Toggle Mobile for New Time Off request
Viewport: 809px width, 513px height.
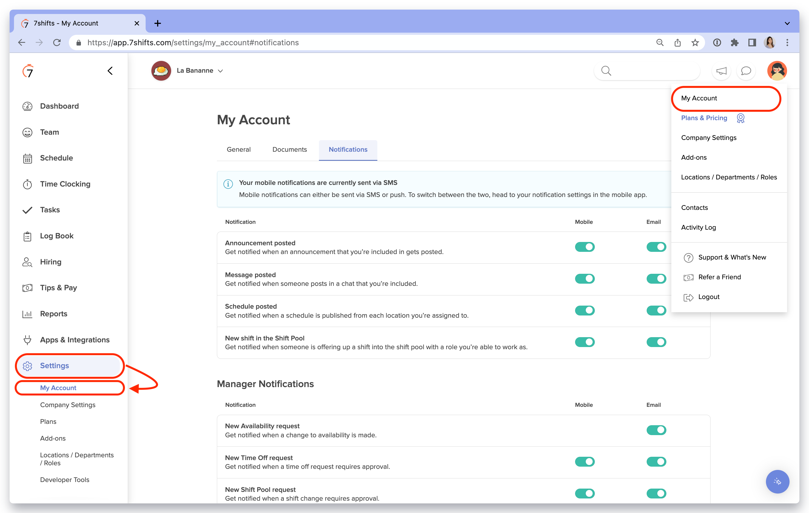[x=585, y=462]
